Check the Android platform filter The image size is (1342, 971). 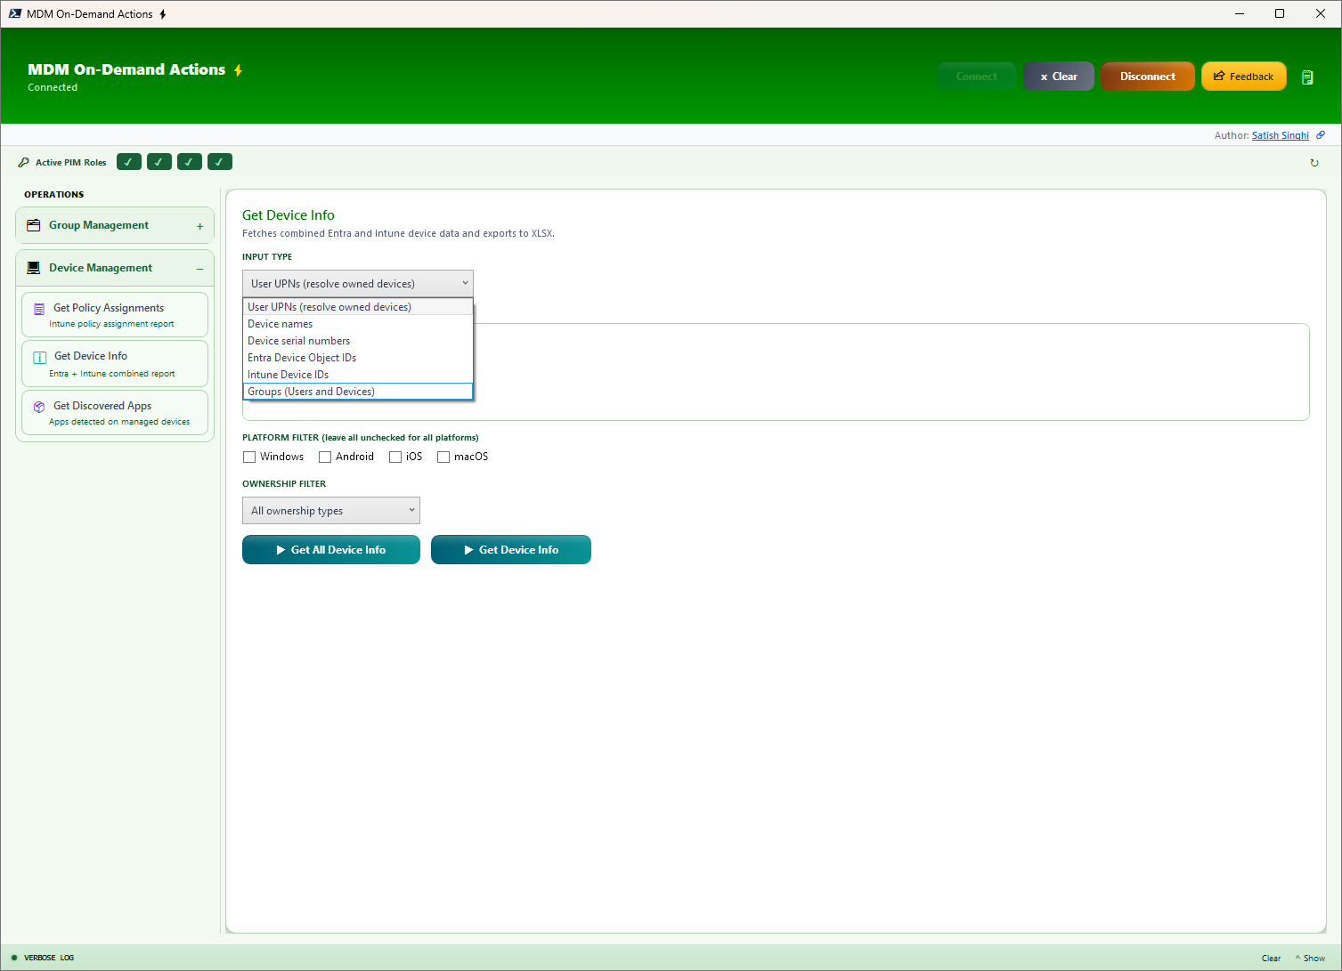click(325, 457)
